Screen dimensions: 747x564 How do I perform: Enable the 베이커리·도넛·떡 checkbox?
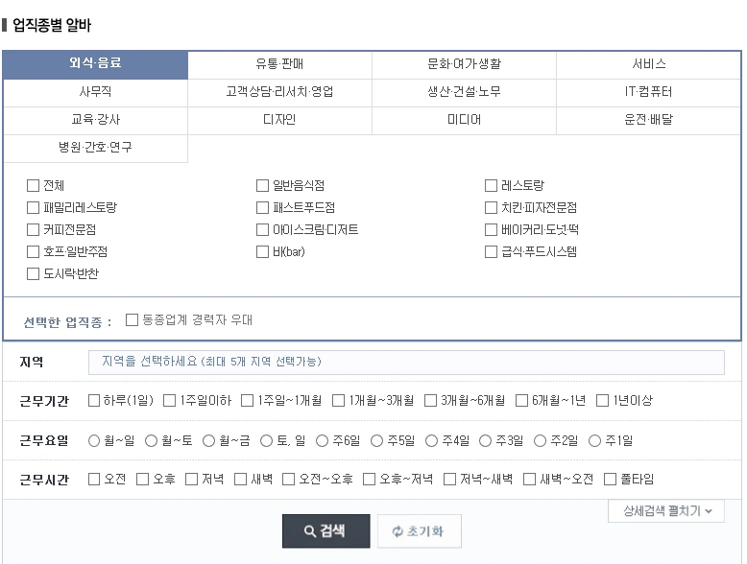pos(491,230)
